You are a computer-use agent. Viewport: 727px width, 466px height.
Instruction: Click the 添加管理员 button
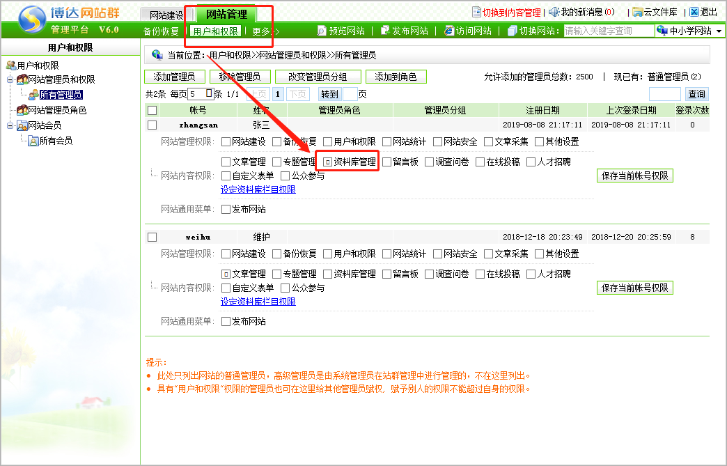point(174,77)
